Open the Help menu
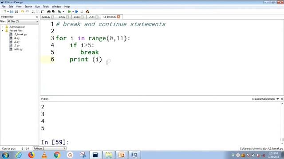The height and width of the screenshot is (159, 284). (x=67, y=7)
